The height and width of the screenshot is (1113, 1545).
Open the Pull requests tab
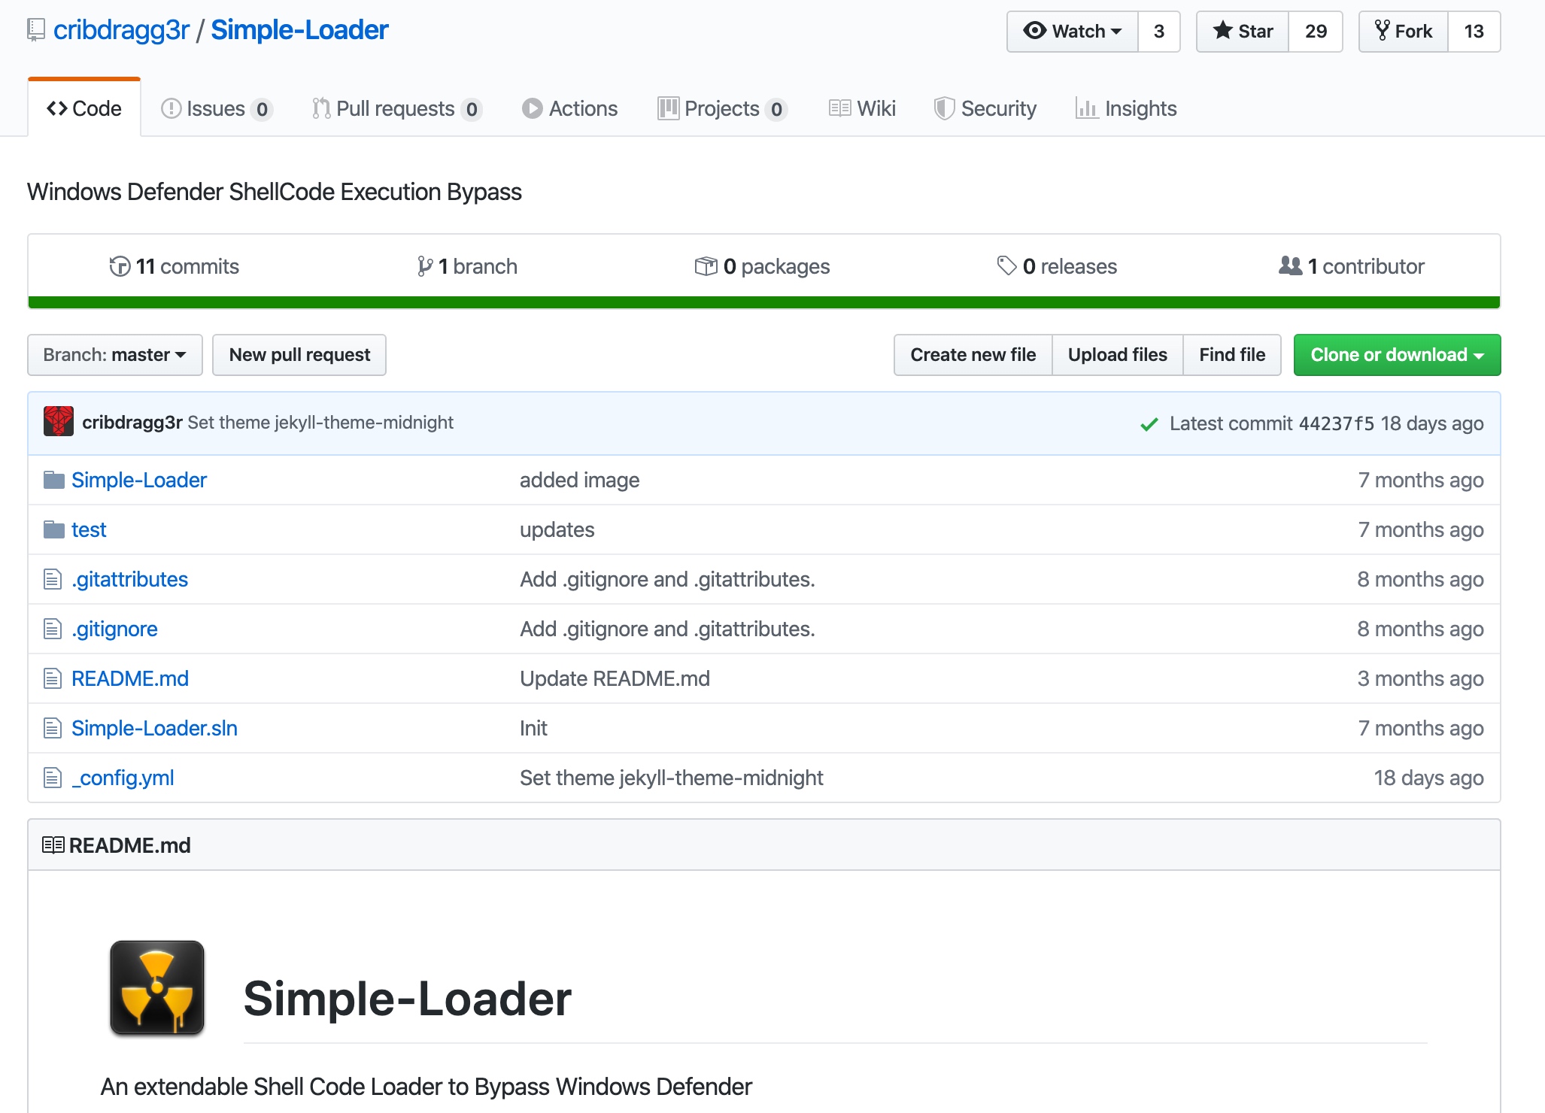point(397,108)
